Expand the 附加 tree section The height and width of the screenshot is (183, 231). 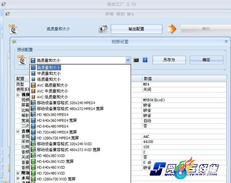[18, 173]
